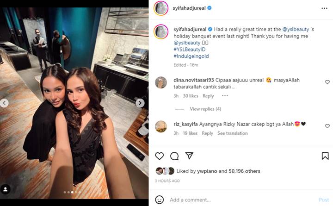
Task: Like riz_kasyifa's comment
Action: [327, 126]
